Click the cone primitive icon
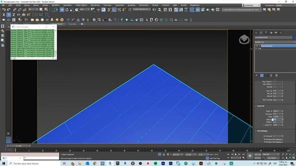 coord(52,20)
